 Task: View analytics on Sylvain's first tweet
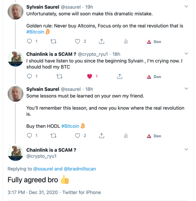126,41
